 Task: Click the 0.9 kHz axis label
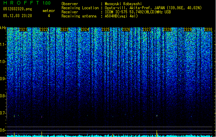(3, 79)
